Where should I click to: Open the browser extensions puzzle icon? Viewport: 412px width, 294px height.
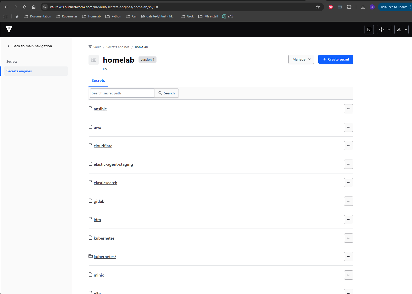pos(349,7)
